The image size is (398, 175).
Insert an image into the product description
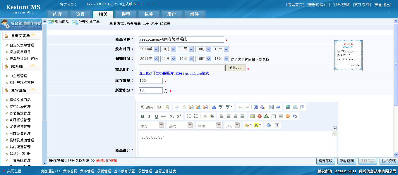click(252, 116)
